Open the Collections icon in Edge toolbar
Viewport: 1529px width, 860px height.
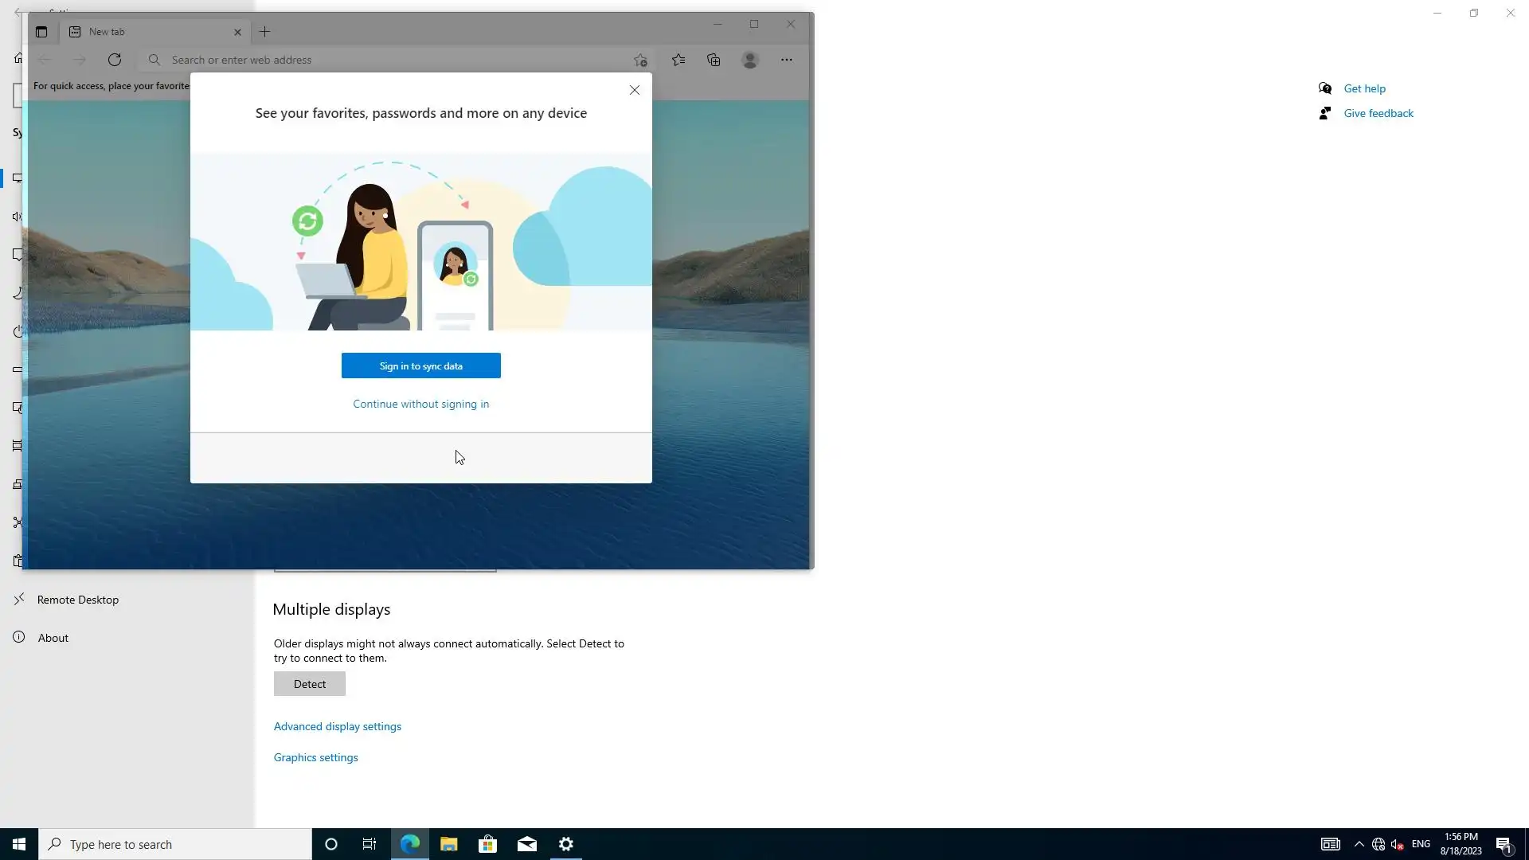coord(714,60)
